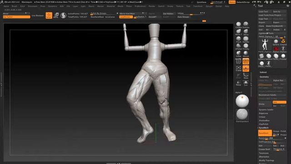Toggle the Transp transparency icon
The height and width of the screenshot is (164, 291).
238,83
